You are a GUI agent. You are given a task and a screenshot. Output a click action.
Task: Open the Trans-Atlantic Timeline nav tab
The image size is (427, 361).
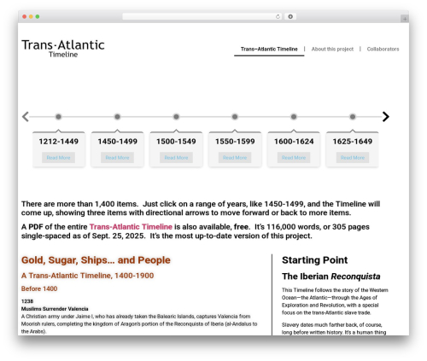[269, 49]
